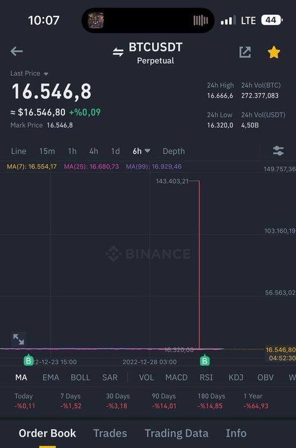Select the 15m chart interval

click(x=47, y=151)
